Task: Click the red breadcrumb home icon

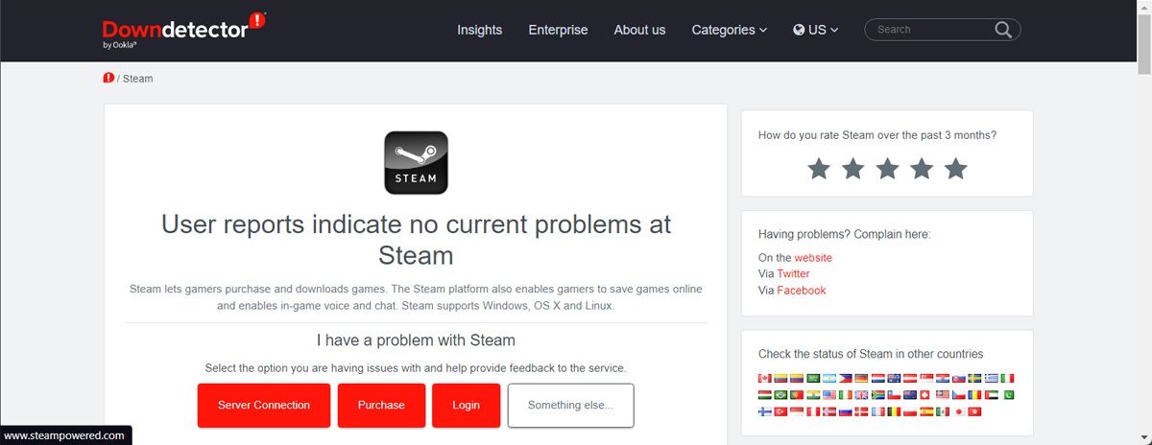Action: (x=108, y=78)
